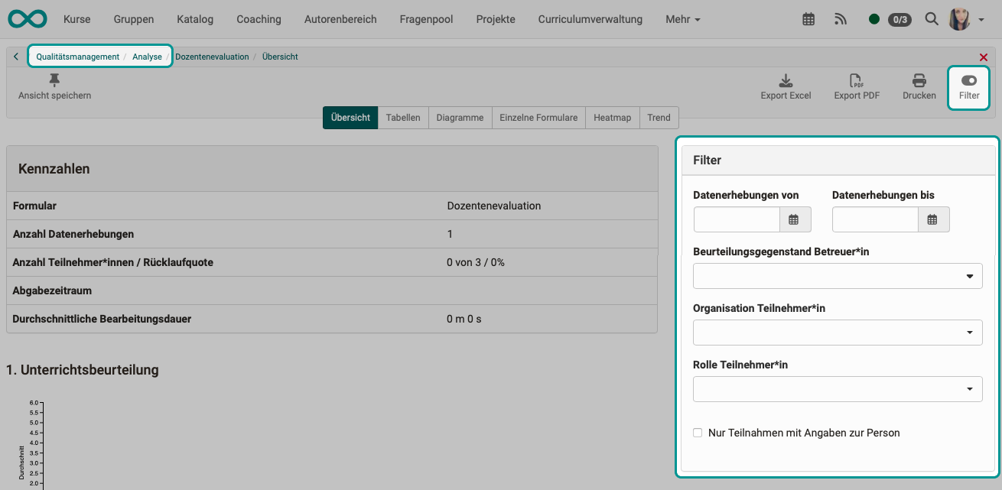The width and height of the screenshot is (1002, 490).
Task: Toggle the Filter panel off
Action: click(x=968, y=80)
